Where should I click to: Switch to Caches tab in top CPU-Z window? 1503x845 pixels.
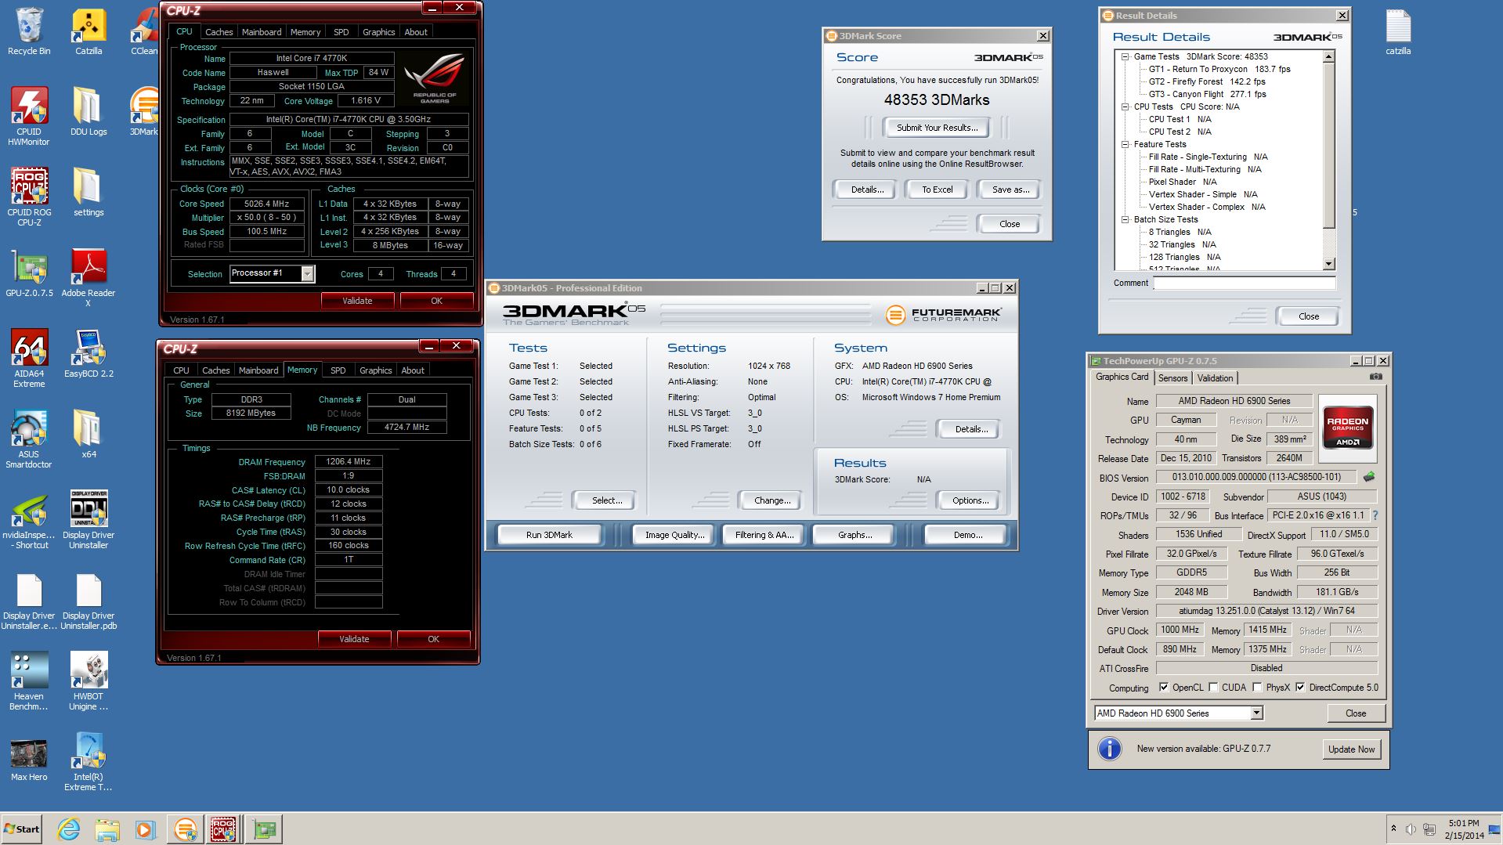click(x=219, y=32)
